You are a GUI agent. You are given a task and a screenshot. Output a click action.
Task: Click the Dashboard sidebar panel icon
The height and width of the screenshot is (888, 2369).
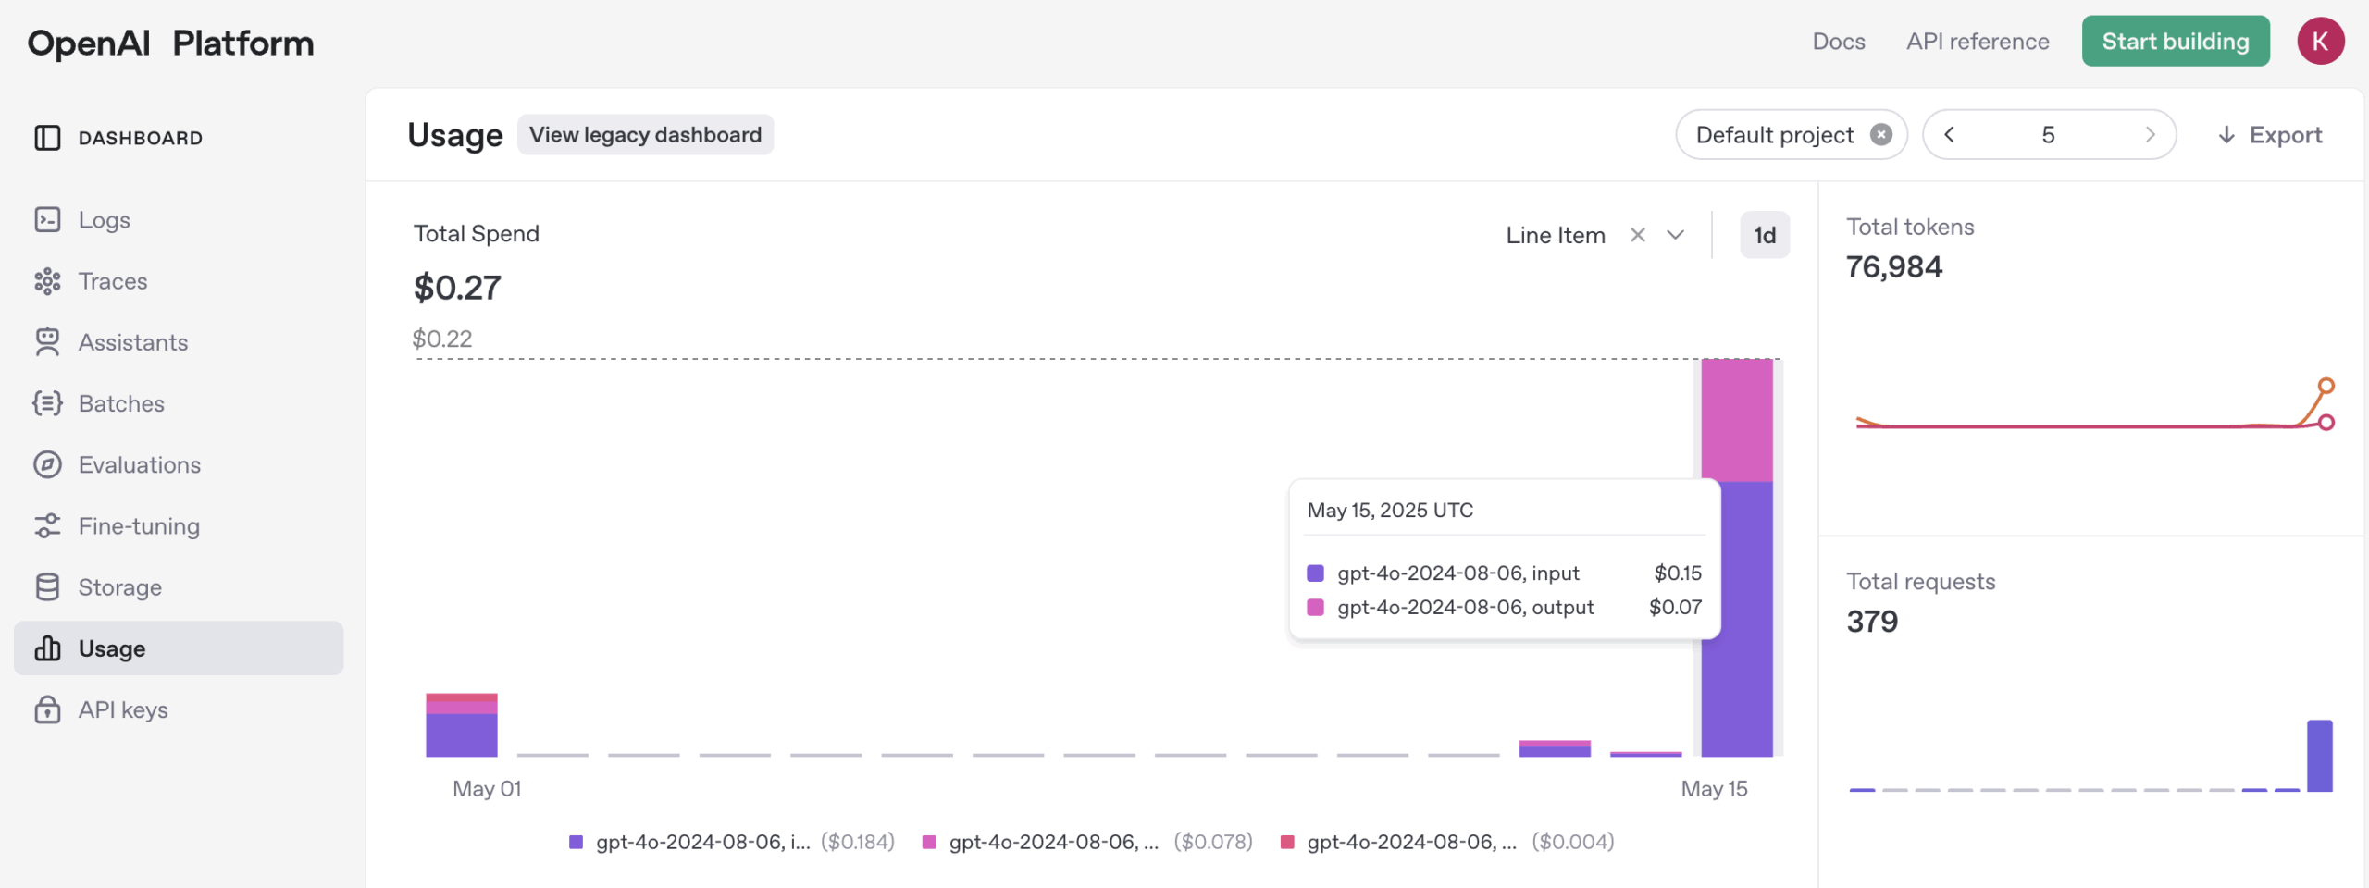(47, 138)
